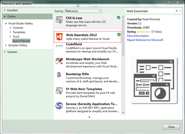Select the Updates section
185x134 pixels.
click(x=12, y=52)
